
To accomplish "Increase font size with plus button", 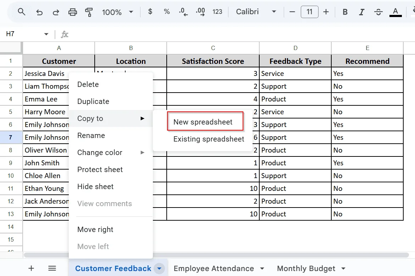I will tap(326, 12).
